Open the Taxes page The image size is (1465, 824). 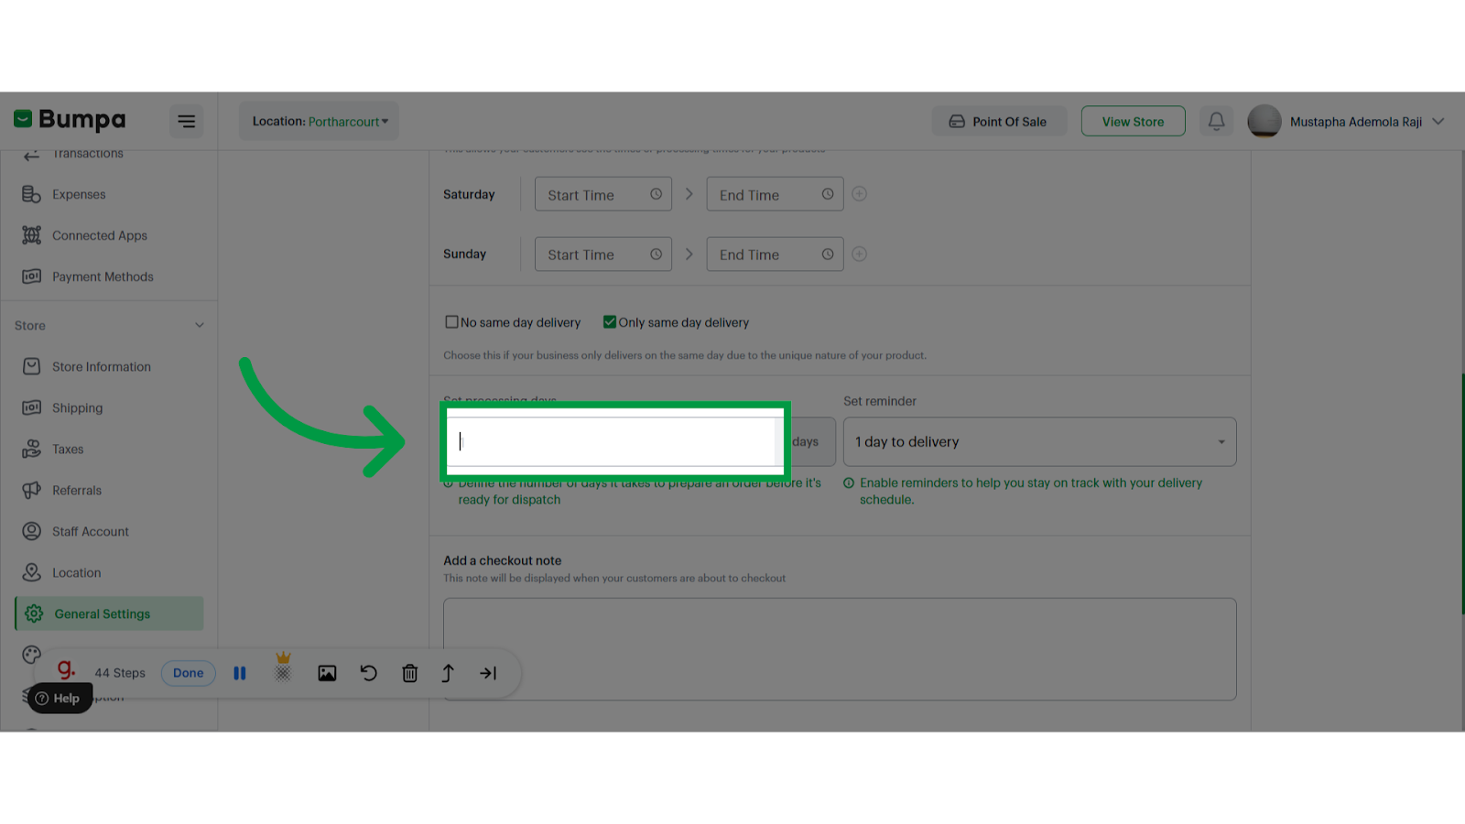click(68, 449)
